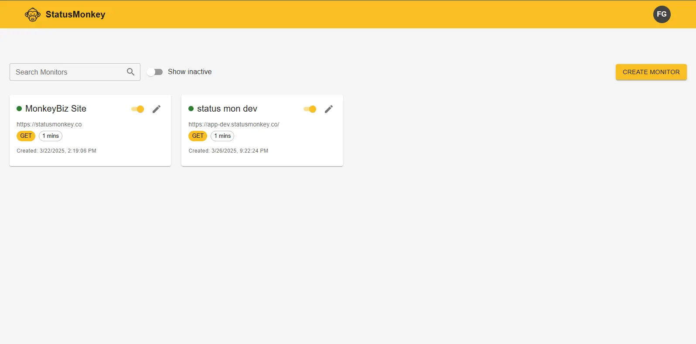The width and height of the screenshot is (696, 344).
Task: Edit the MonkeyBiz Site monitor
Action: point(157,109)
